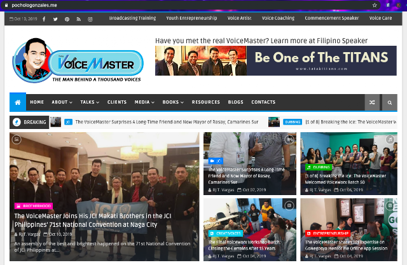
Task: Click the JCI category tag on Mayor post
Action: (216, 161)
